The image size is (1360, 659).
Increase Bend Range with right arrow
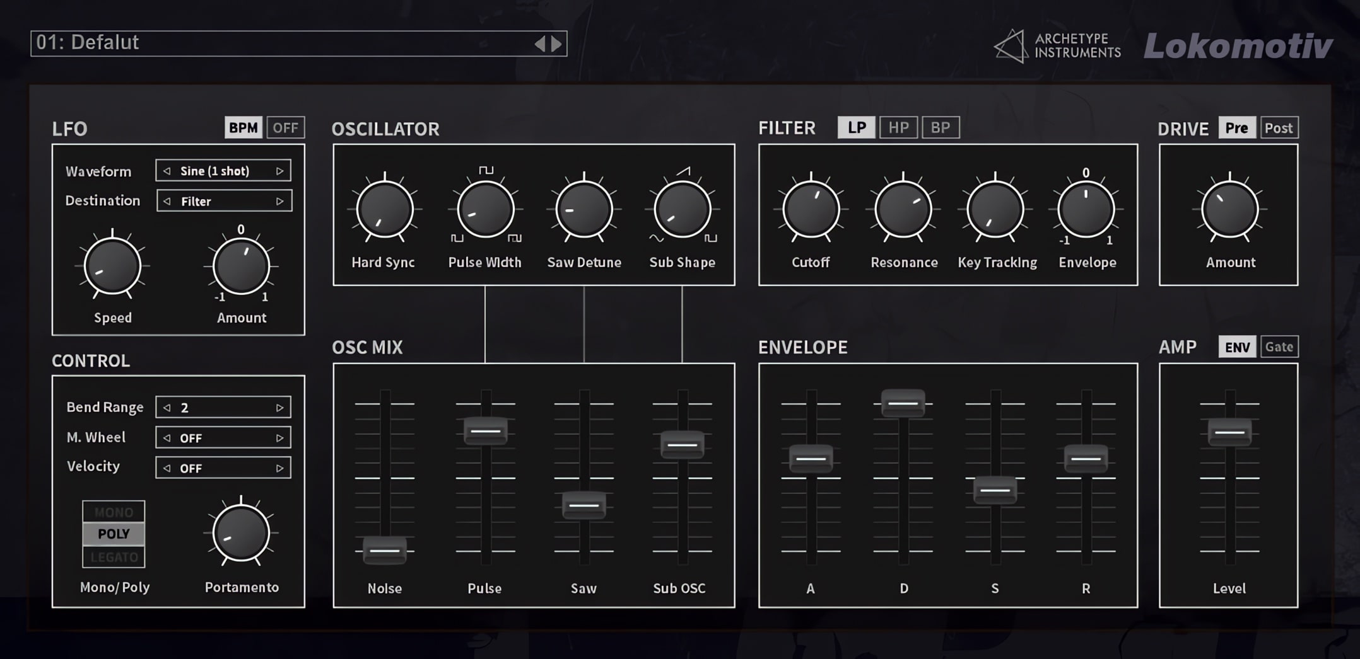point(279,408)
